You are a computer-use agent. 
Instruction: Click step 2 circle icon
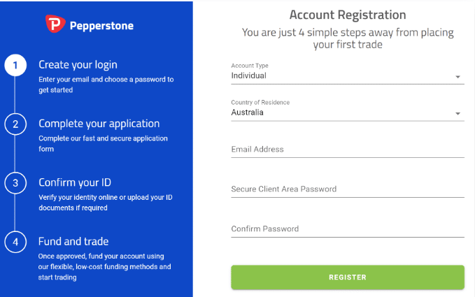pyautogui.click(x=15, y=124)
